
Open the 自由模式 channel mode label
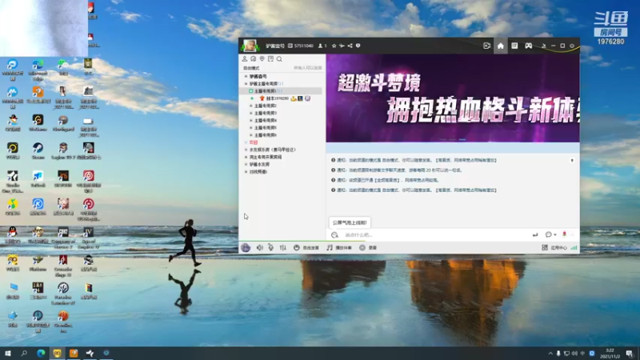pyautogui.click(x=251, y=68)
